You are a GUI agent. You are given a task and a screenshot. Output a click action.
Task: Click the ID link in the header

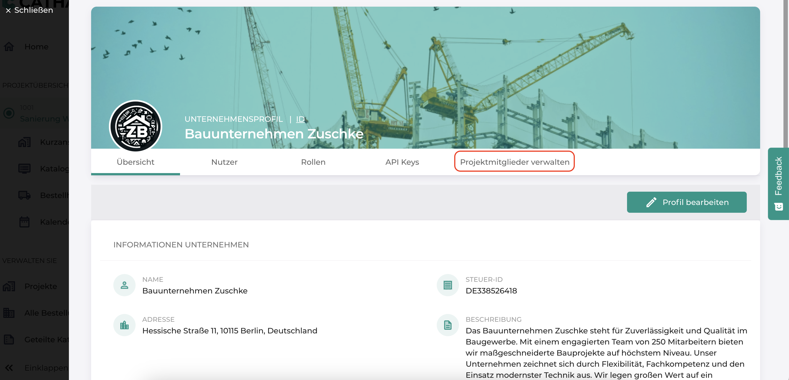tap(300, 119)
